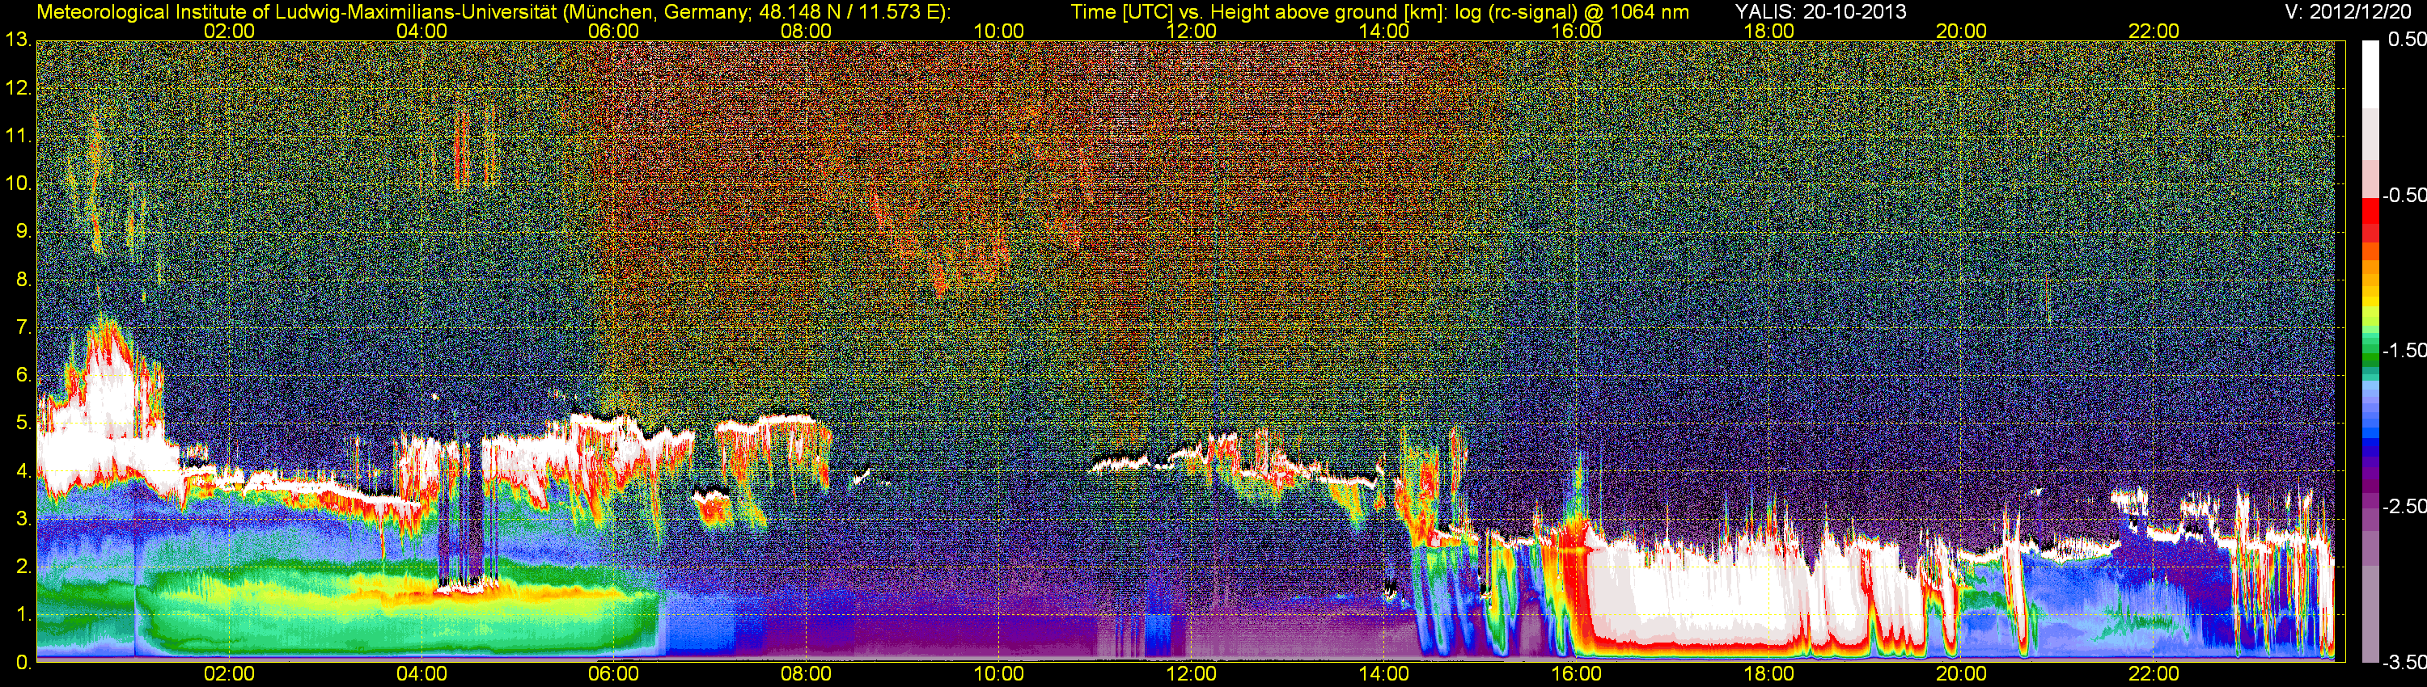
Task: Click the 10:00 label on top time axis
Action: click(998, 30)
